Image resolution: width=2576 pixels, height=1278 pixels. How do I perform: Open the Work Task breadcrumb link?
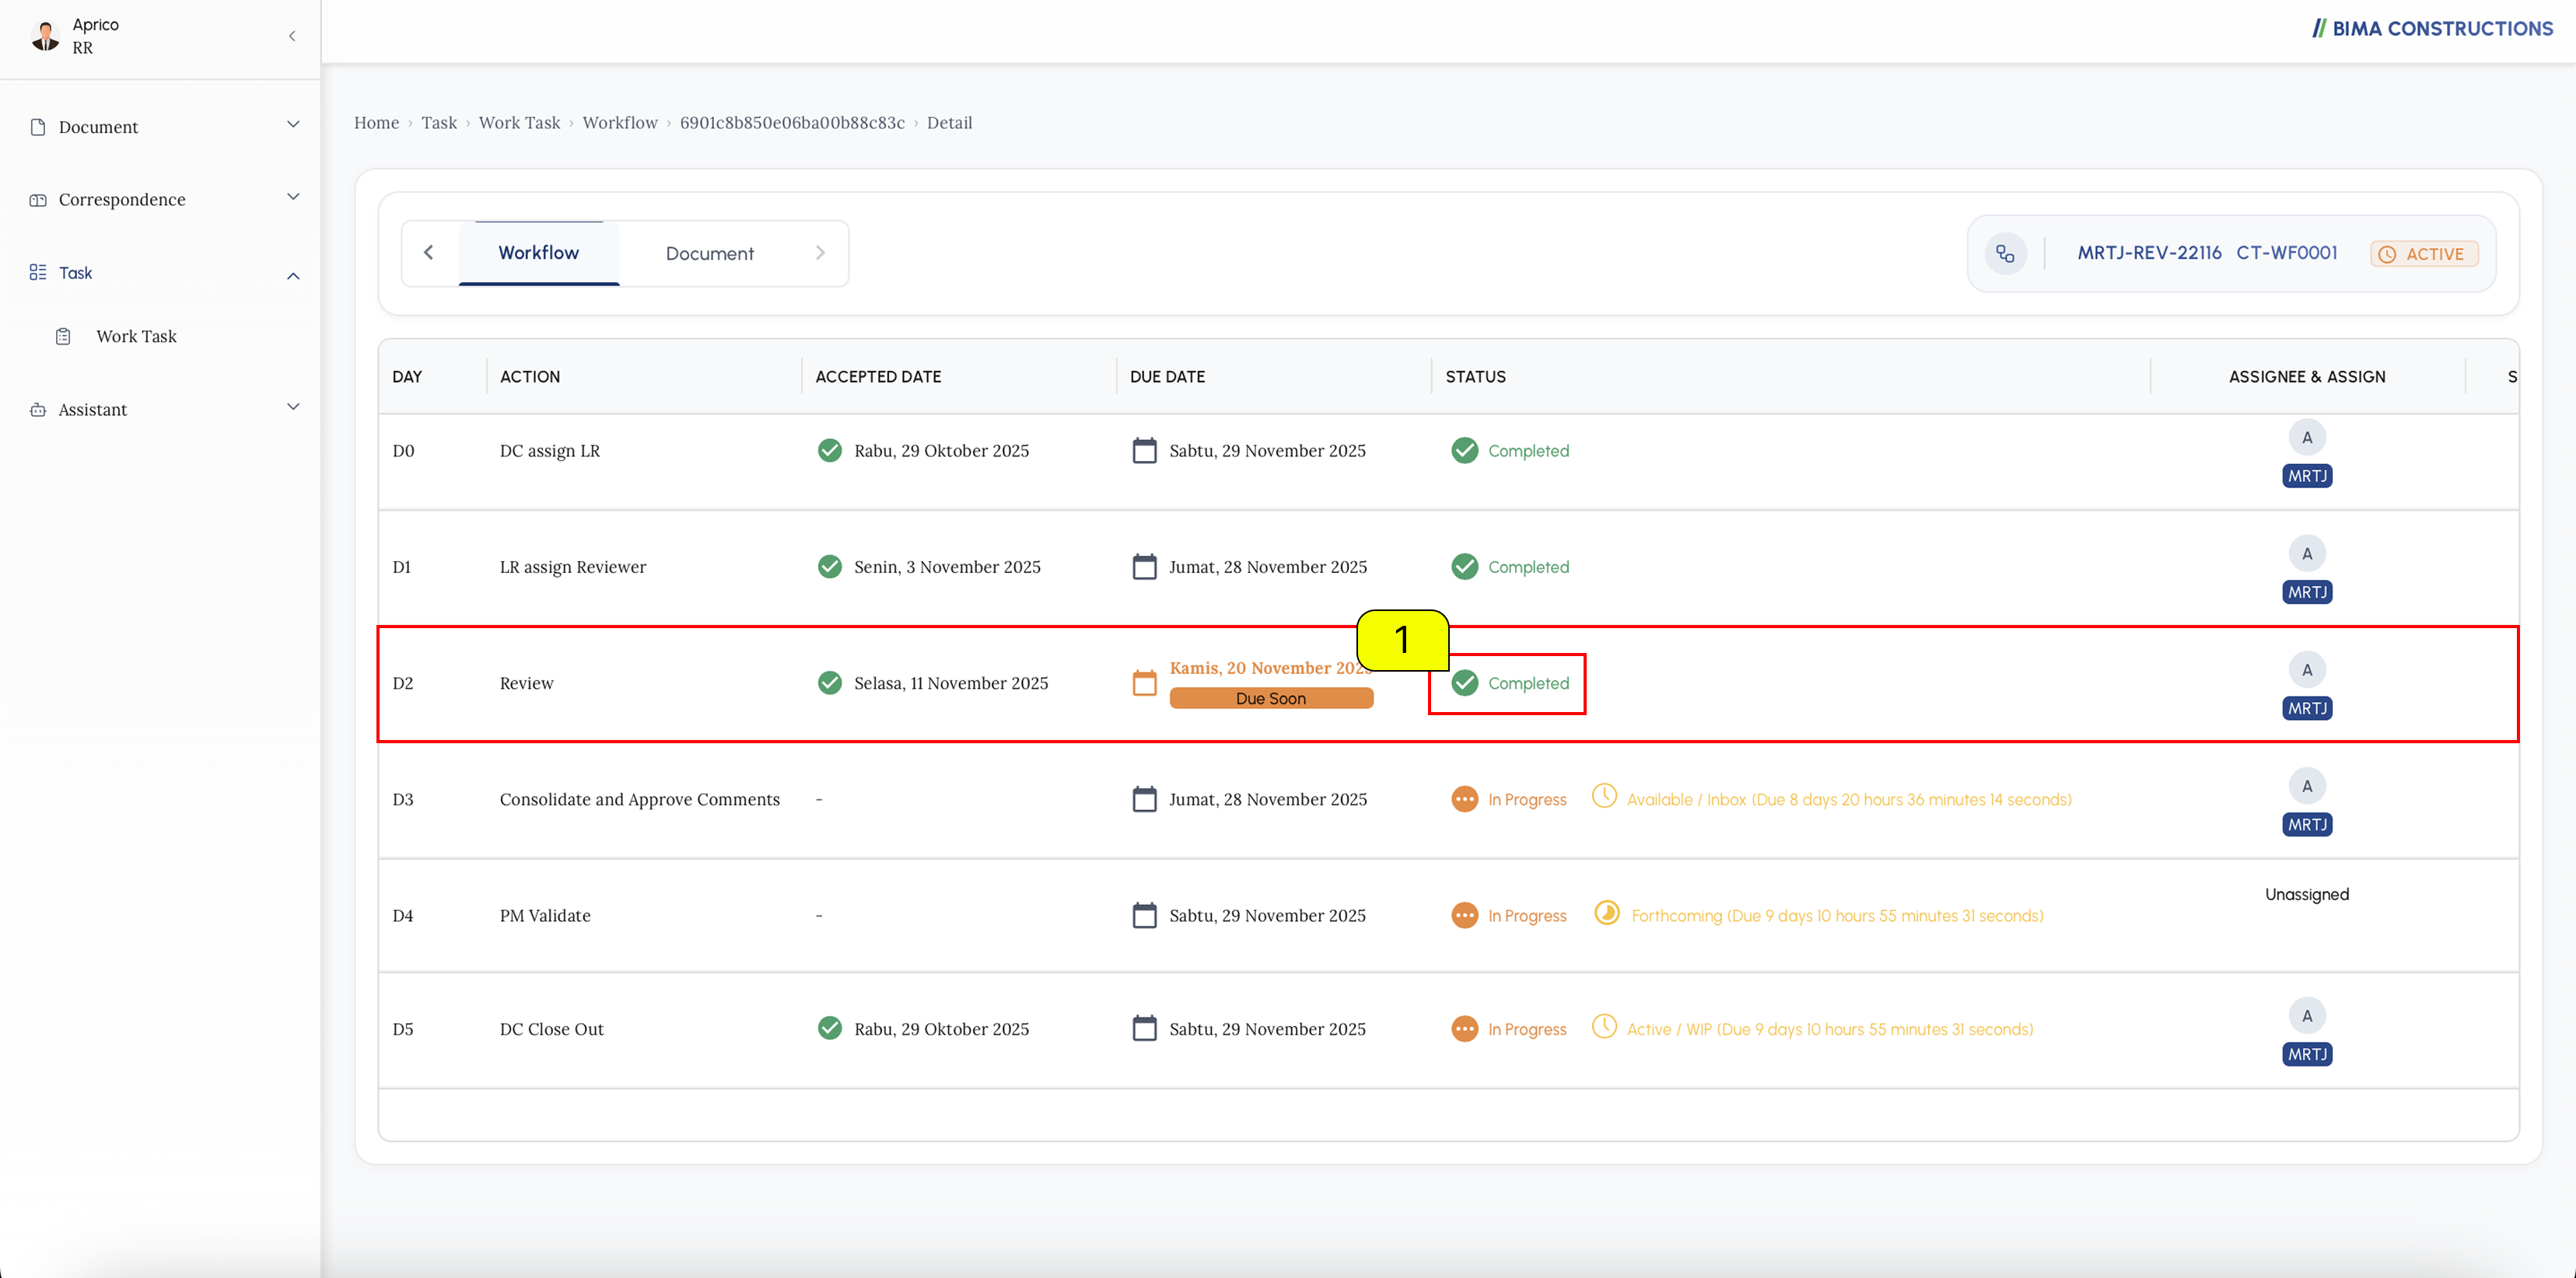click(520, 123)
